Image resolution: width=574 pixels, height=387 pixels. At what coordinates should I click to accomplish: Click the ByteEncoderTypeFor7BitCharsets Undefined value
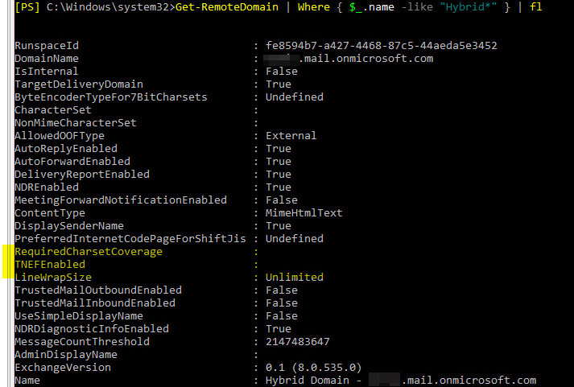[x=294, y=97]
